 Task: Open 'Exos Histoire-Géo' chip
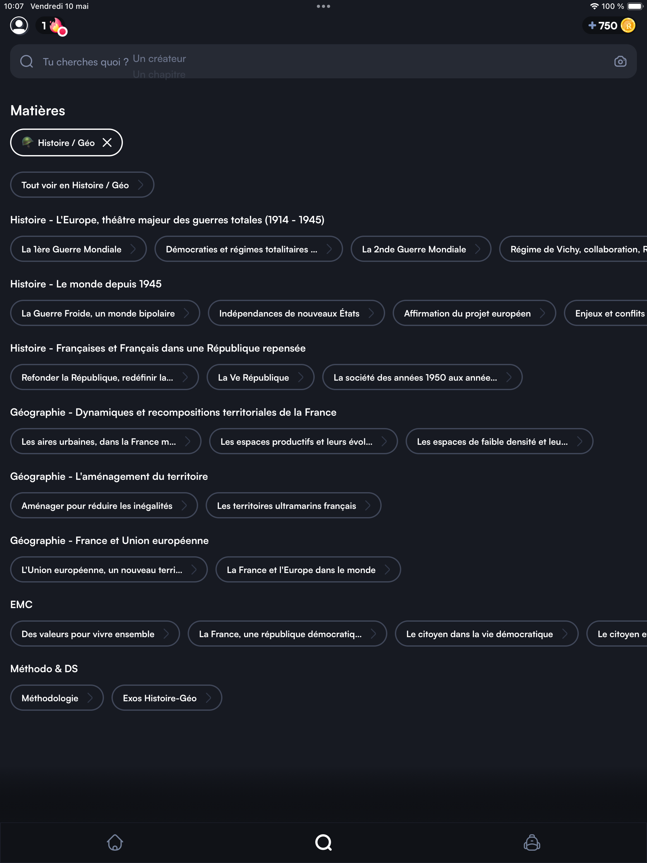[166, 698]
